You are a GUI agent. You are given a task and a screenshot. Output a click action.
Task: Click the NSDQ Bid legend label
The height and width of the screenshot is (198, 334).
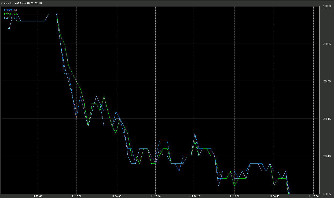tap(10, 10)
